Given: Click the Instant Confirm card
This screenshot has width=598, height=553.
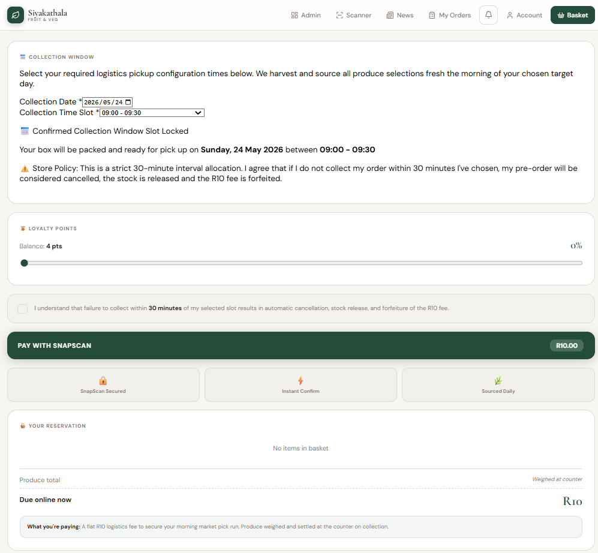Looking at the screenshot, I should point(300,385).
